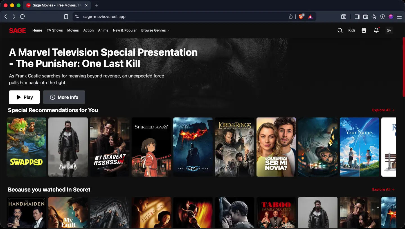
Task: Open the Action nav item
Action: 89,30
